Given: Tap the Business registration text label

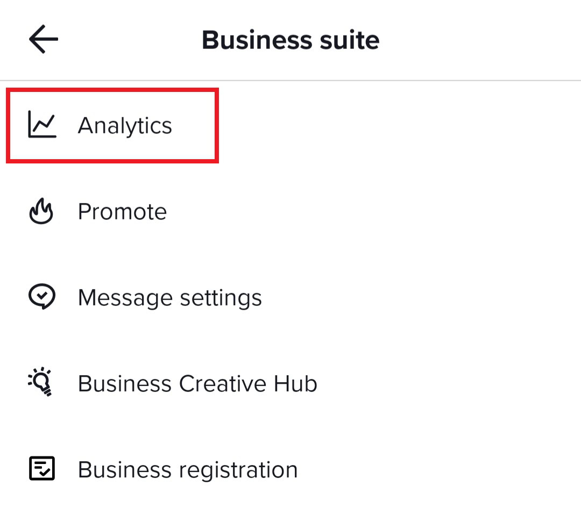Looking at the screenshot, I should [187, 470].
